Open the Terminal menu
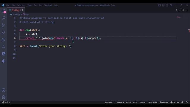Image resolution: width=190 pixels, height=107 pixels. point(48,5)
